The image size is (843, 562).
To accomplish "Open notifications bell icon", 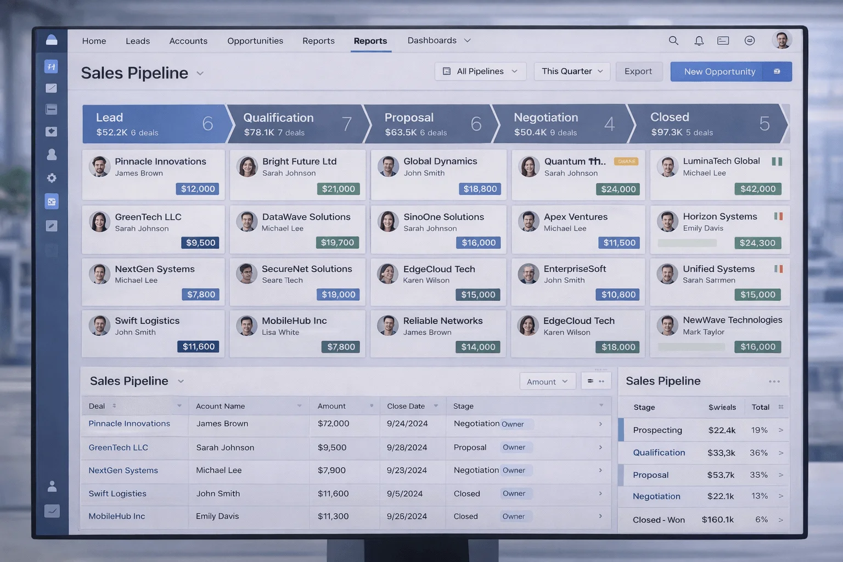I will 699,41.
